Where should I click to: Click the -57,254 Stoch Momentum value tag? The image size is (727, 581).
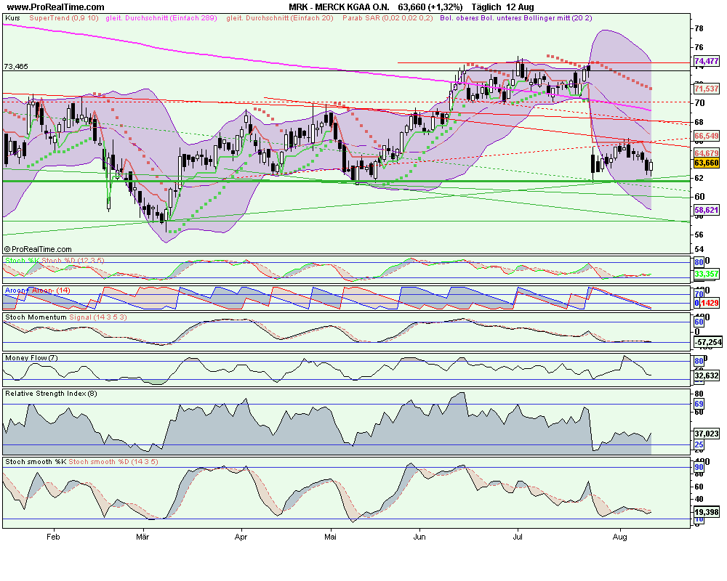[708, 342]
